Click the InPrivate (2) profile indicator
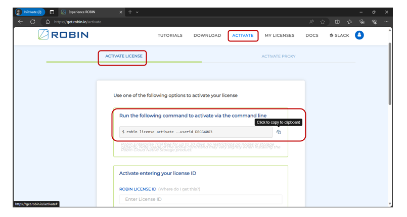Viewport: 407px width, 217px height. pyautogui.click(x=30, y=12)
